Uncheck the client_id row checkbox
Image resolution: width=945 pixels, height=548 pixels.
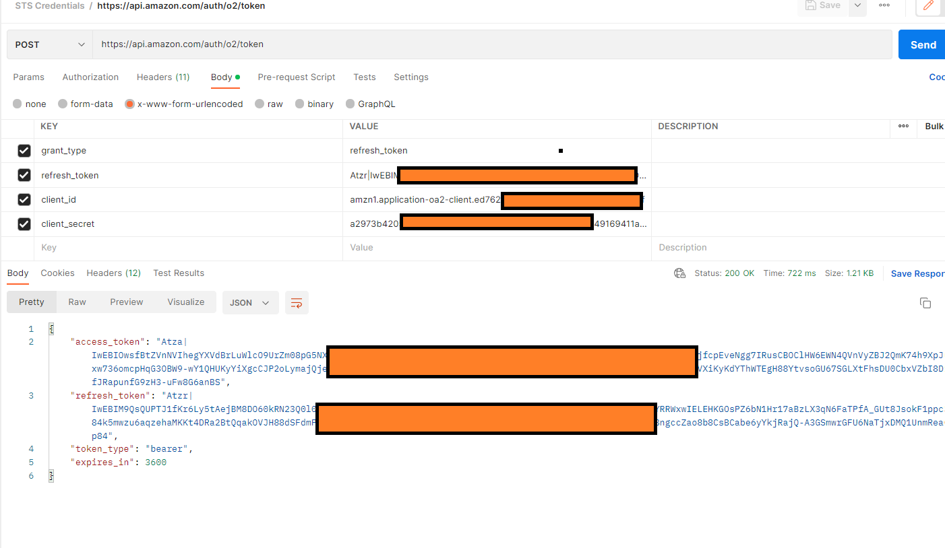24,199
